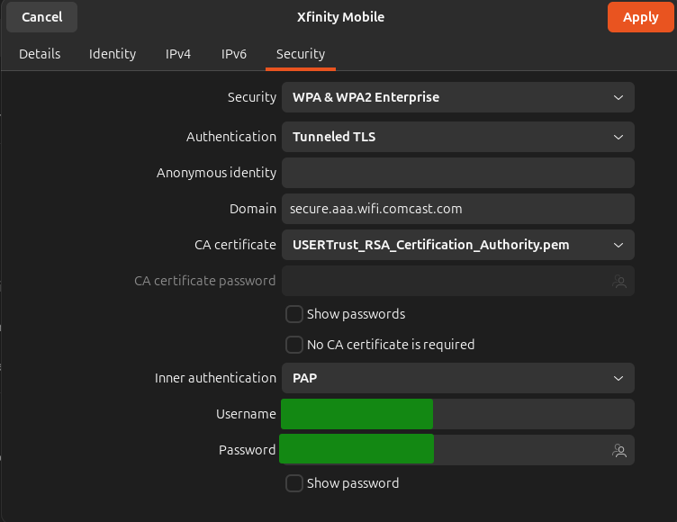This screenshot has width=677, height=522.
Task: Click the Cancel button
Action: 42,17
